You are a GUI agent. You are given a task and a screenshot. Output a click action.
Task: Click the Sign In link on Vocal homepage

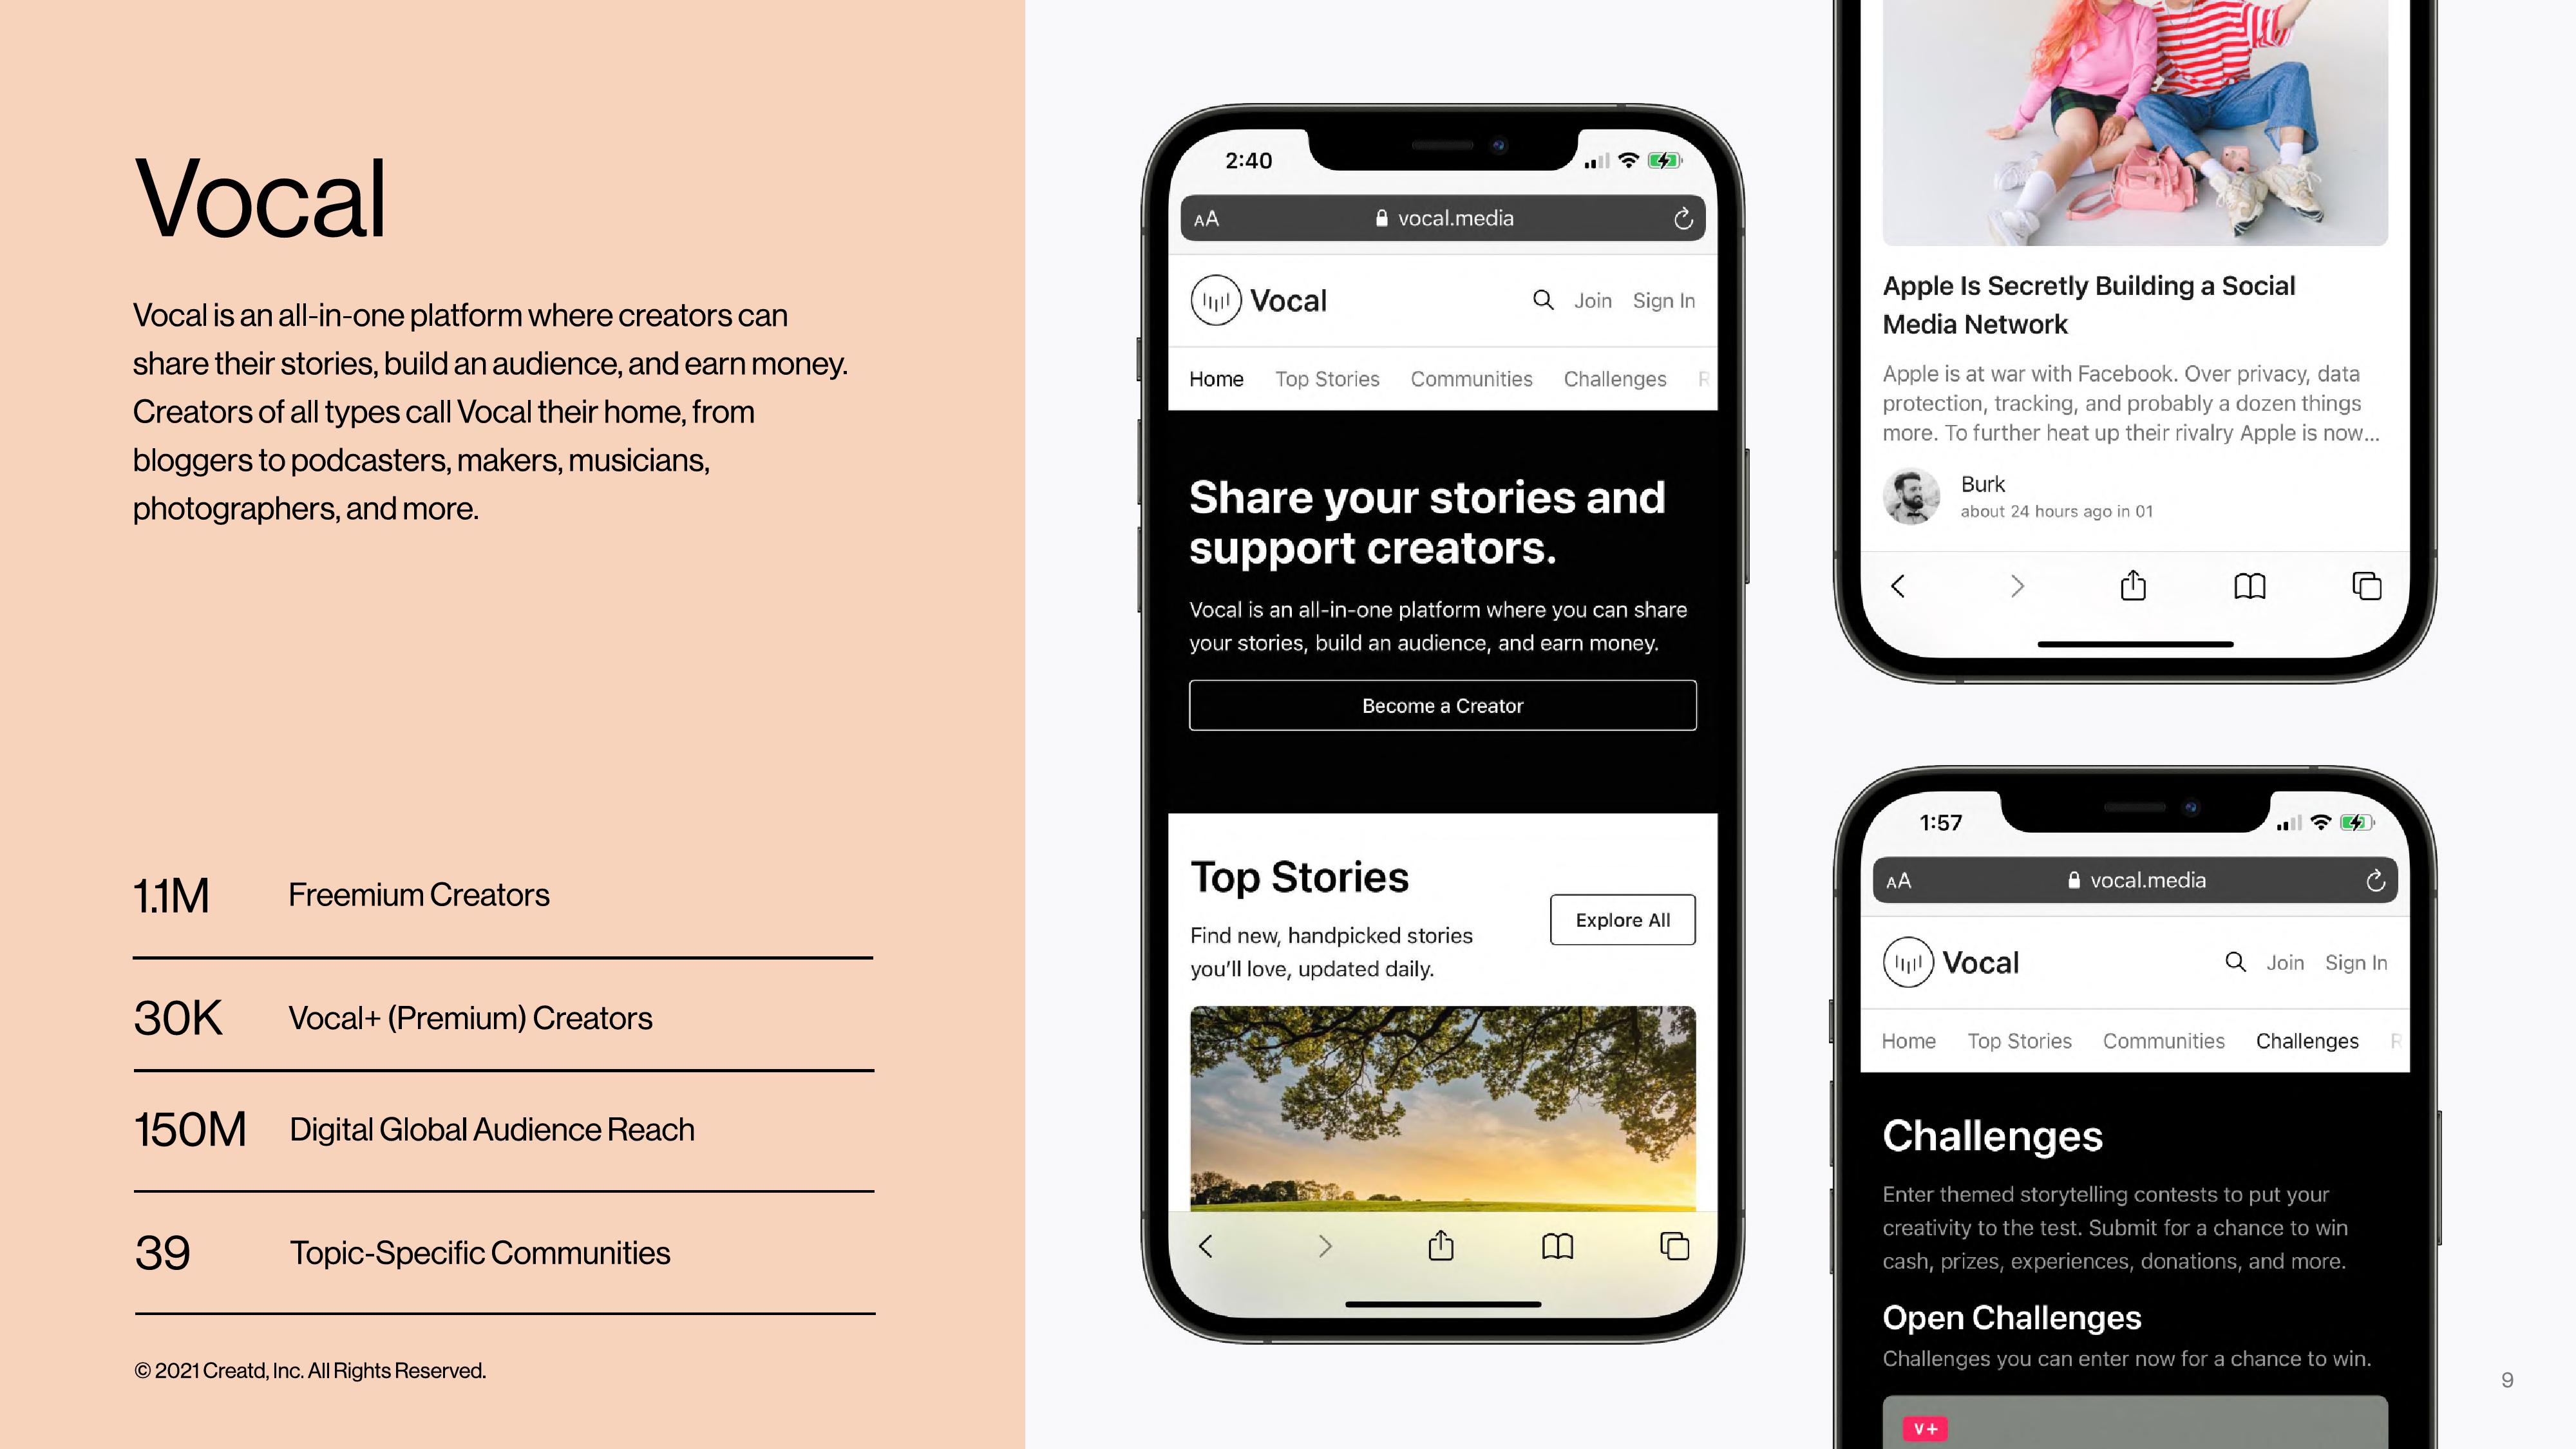pyautogui.click(x=1663, y=299)
